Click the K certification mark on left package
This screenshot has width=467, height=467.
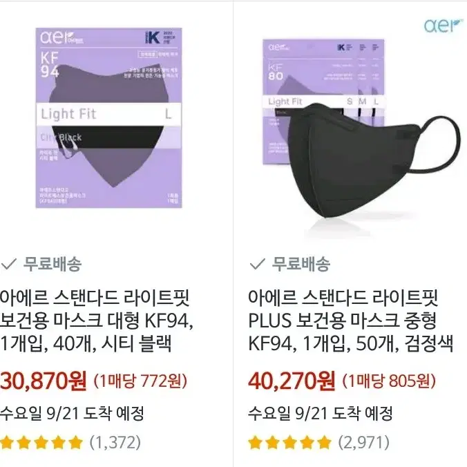tap(153, 37)
